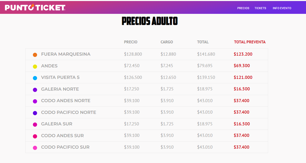Go to the TICKETS section
306x163 pixels.
tap(260, 8)
